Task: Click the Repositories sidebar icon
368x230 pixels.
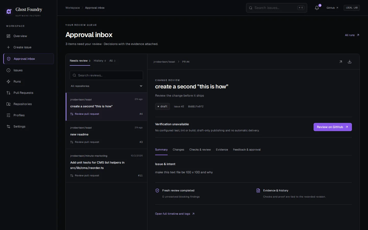Action: click(8, 104)
